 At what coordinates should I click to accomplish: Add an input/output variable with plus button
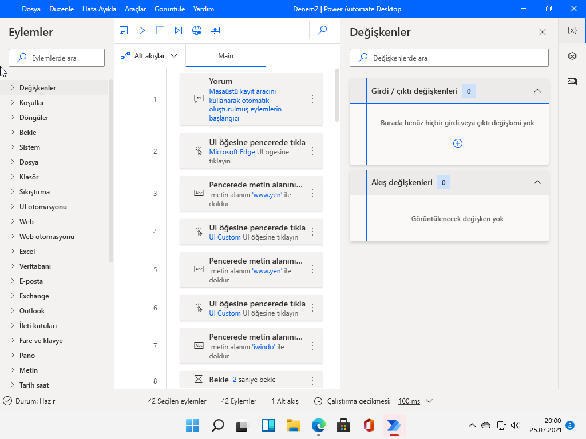pyautogui.click(x=457, y=144)
